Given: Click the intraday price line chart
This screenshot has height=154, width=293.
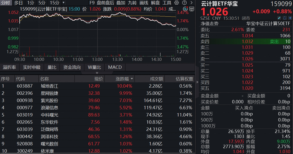Looking at the screenshot, I should 97,19.
